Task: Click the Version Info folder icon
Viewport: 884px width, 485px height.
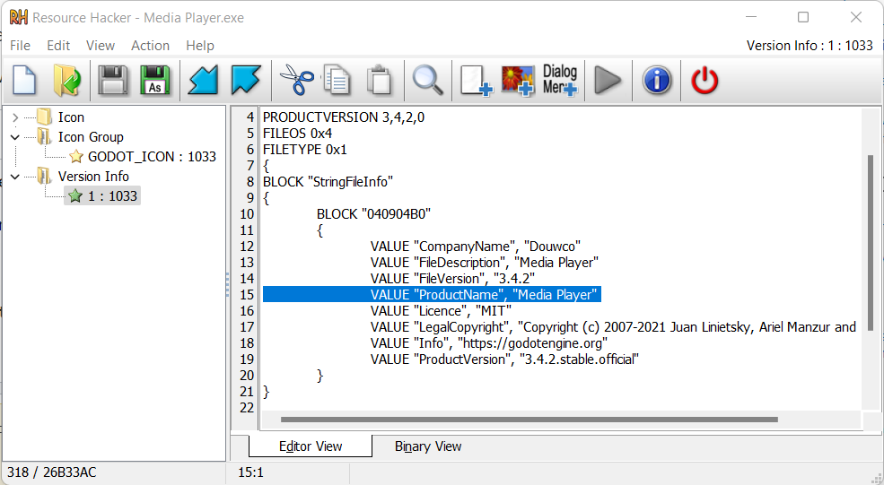Action: click(x=45, y=177)
